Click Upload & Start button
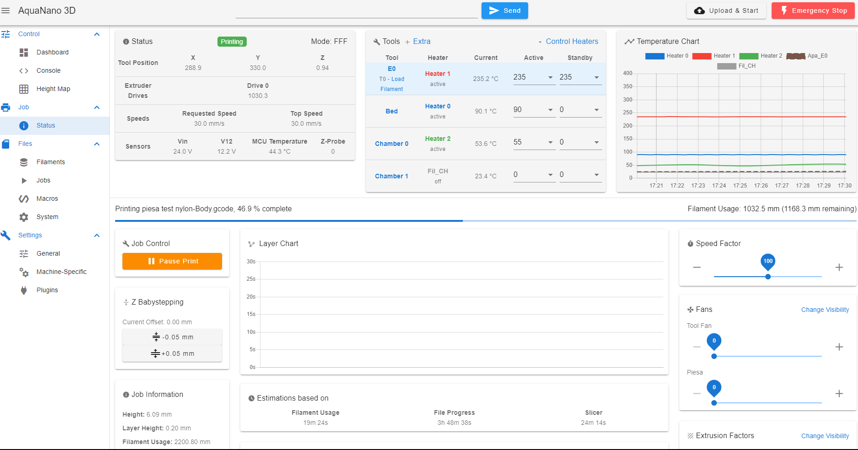 pos(726,11)
